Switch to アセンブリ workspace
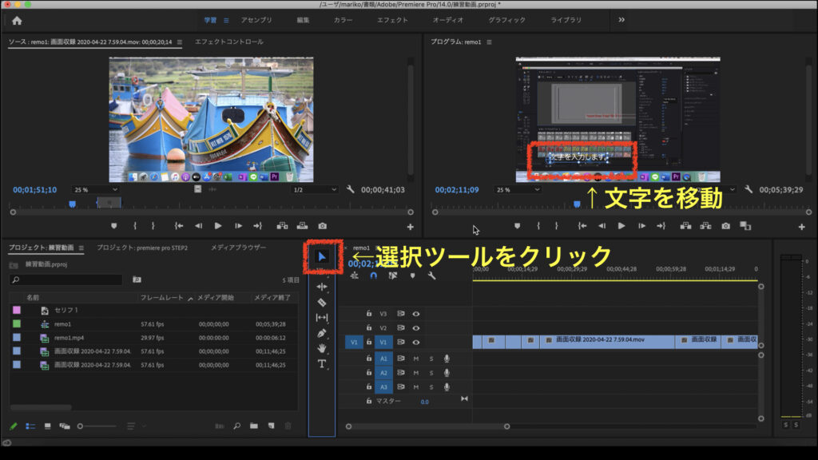Viewport: 818px width, 460px height. click(x=256, y=20)
